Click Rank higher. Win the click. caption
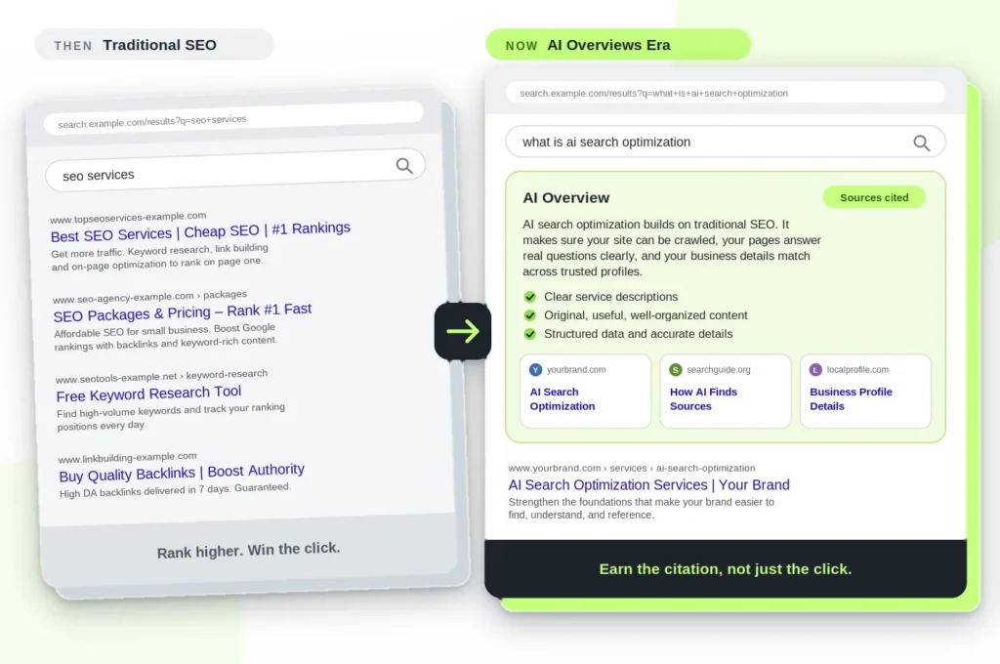 point(249,550)
